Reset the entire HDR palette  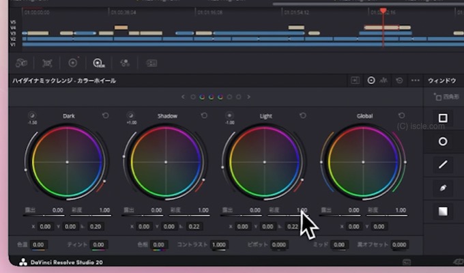[x=399, y=81]
